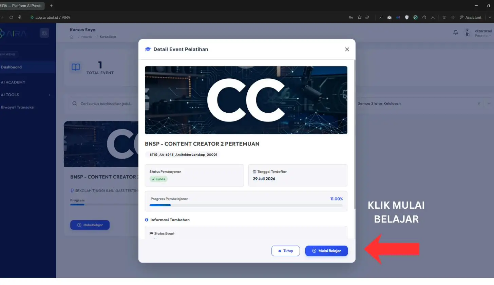
Task: Click the eyedropper extension icon
Action: [x=381, y=17]
